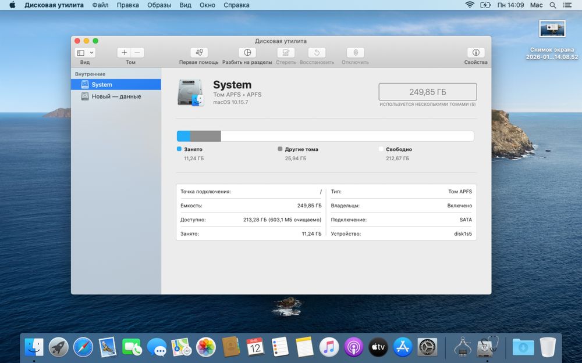This screenshot has width=582, height=363.
Task: Open the Trash in the Dock
Action: (x=548, y=347)
